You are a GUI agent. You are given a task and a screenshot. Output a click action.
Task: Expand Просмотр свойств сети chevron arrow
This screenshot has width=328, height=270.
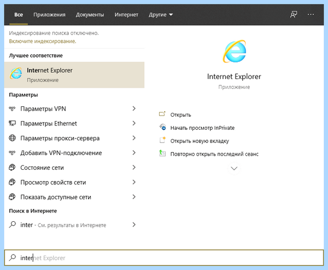134,182
